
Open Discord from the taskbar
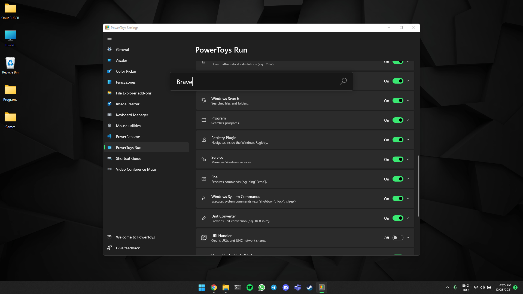coord(286,287)
